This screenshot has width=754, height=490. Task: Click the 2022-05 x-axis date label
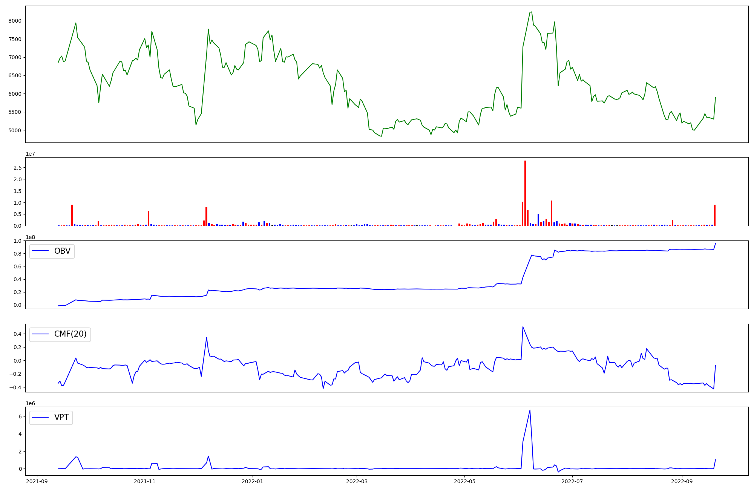point(464,481)
